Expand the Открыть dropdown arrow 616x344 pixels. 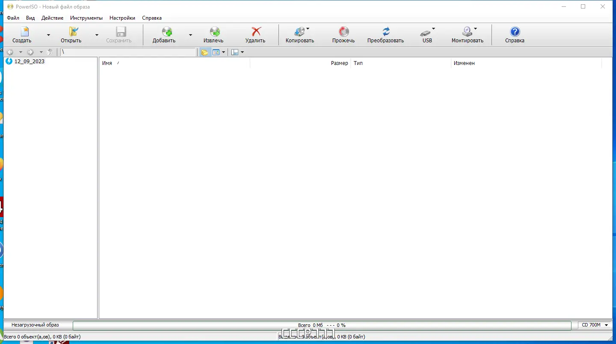[97, 35]
